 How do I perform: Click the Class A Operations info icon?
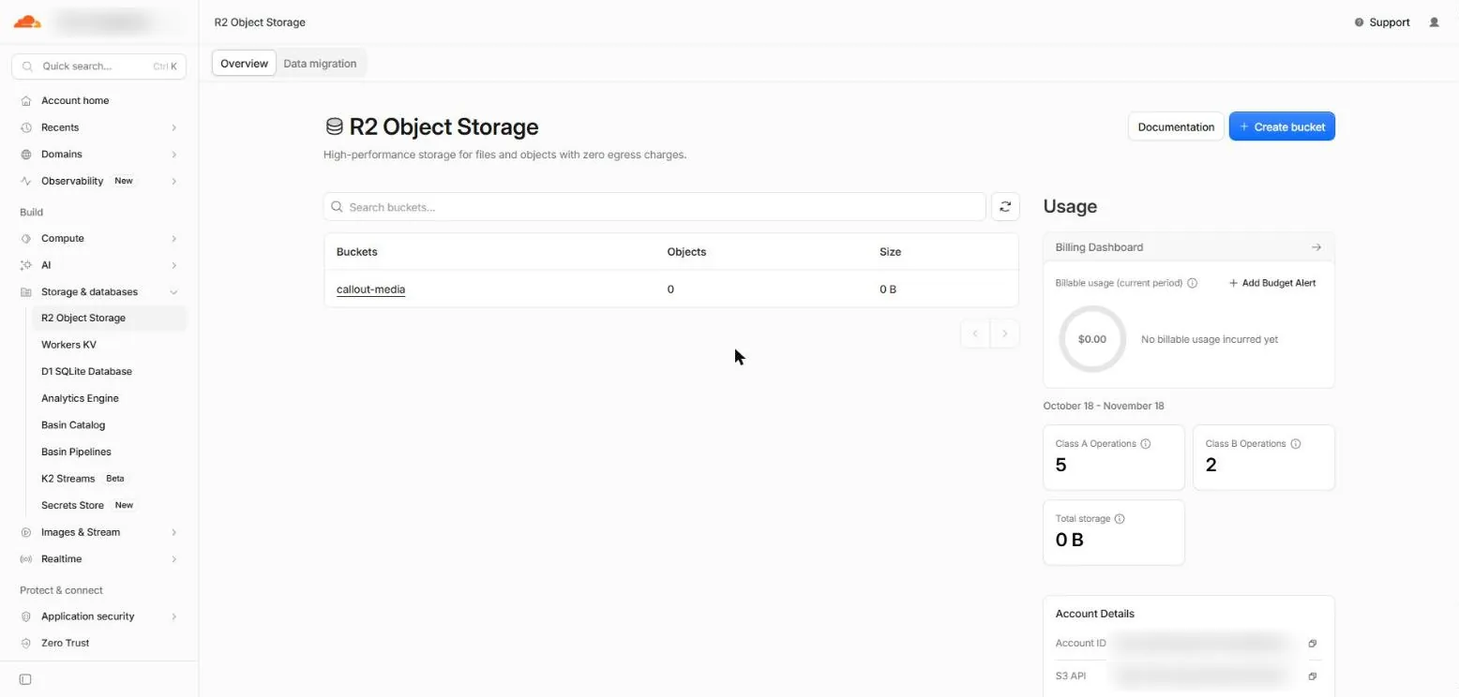point(1146,444)
